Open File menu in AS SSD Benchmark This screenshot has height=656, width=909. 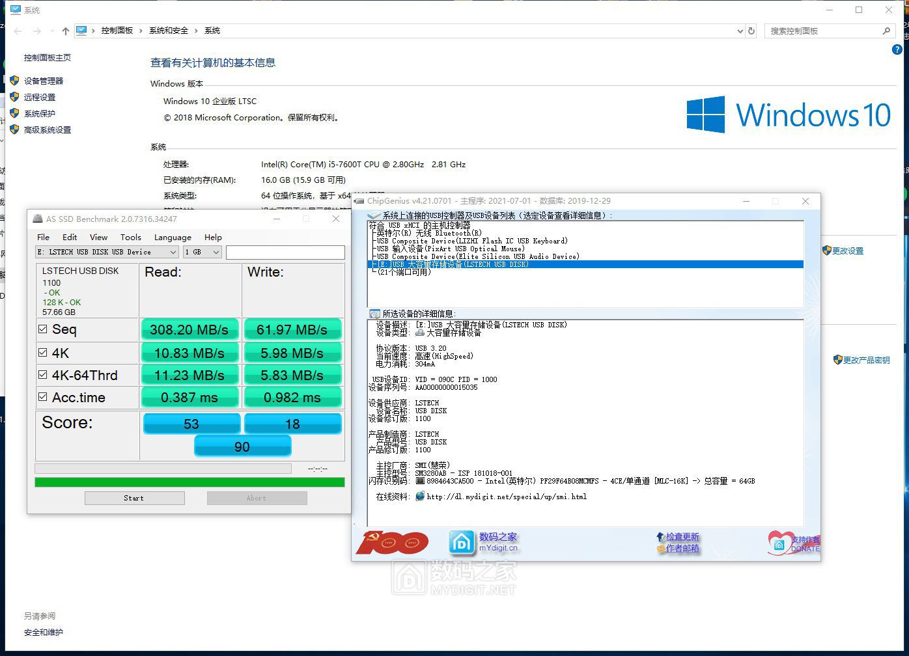44,237
